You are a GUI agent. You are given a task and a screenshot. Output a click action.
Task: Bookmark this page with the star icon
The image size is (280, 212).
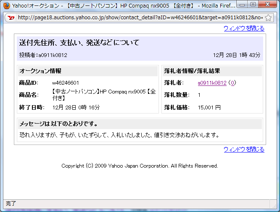pyautogui.click(x=268, y=18)
